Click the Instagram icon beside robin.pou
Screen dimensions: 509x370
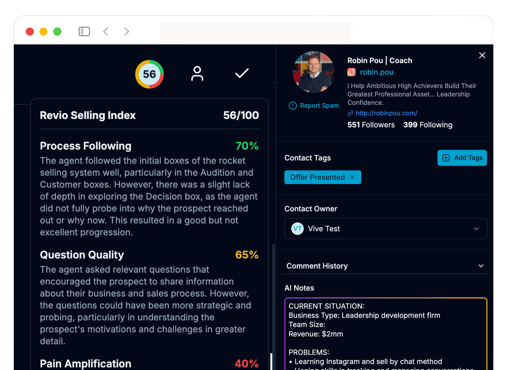point(352,72)
